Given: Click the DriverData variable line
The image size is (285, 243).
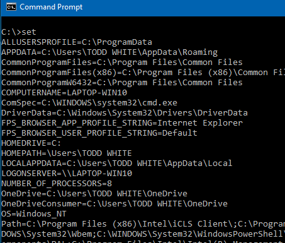Looking at the screenshot, I should click(125, 113).
